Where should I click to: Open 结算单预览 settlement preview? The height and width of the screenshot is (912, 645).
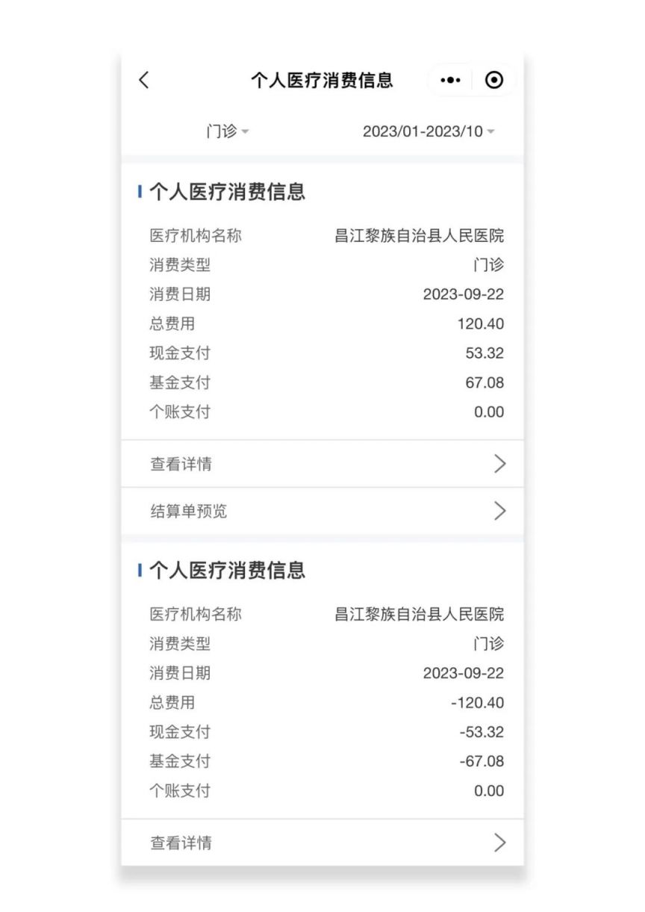[x=322, y=512]
